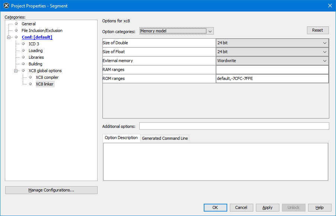Collapse the XC8 global options node

[x=16, y=71]
